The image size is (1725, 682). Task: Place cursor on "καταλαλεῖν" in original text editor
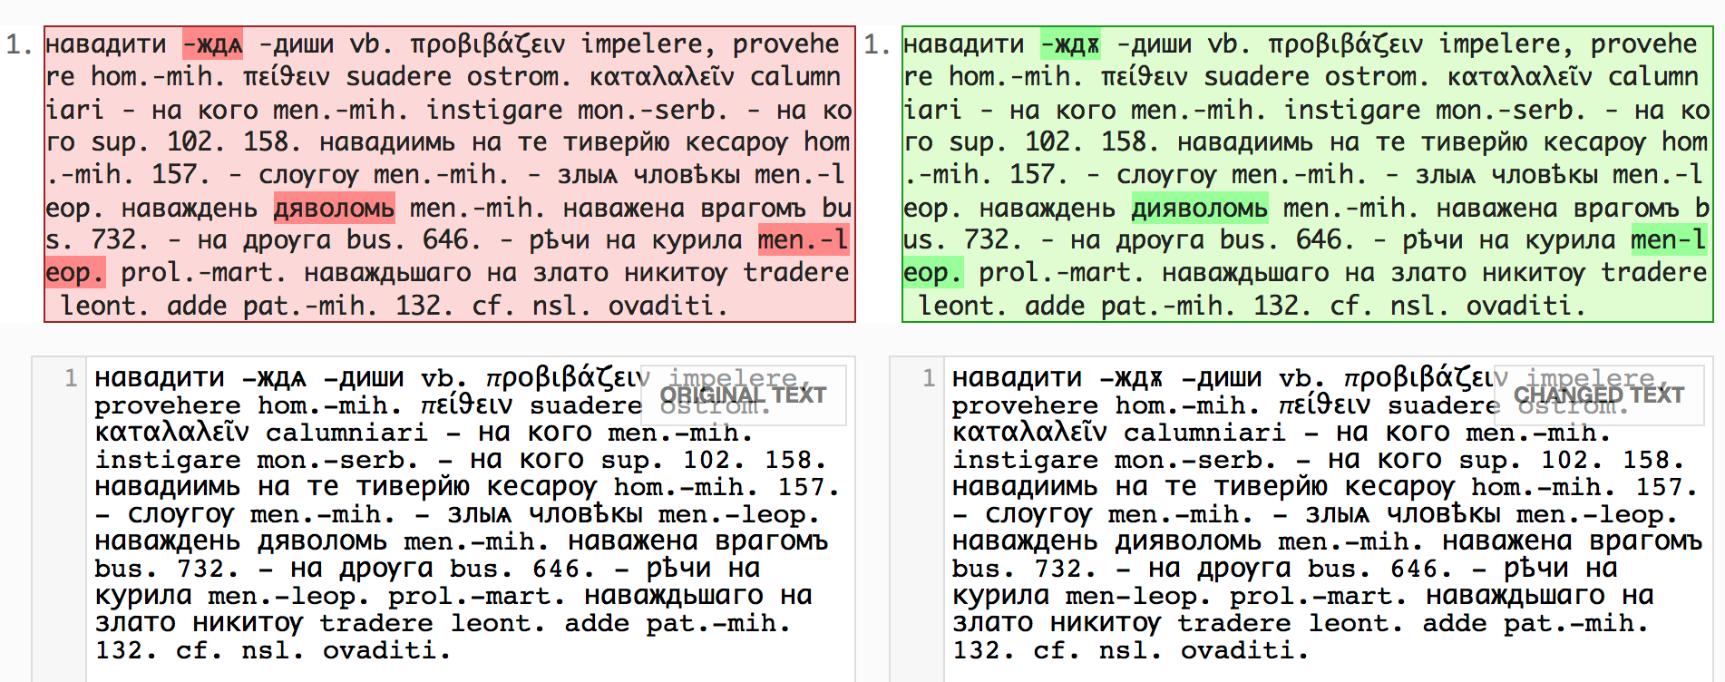coord(171,433)
